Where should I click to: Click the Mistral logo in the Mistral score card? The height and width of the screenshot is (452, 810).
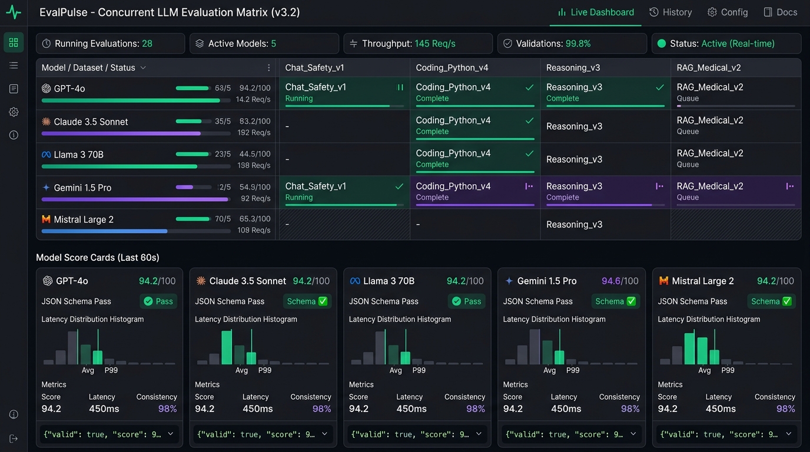click(663, 281)
